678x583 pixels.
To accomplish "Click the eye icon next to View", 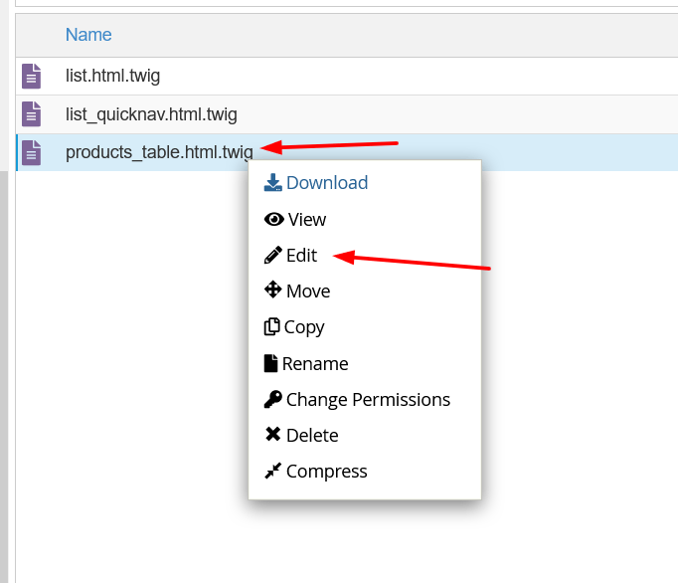I will [273, 220].
